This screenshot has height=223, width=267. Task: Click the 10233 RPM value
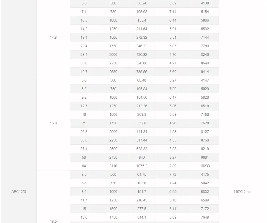(x=205, y=166)
